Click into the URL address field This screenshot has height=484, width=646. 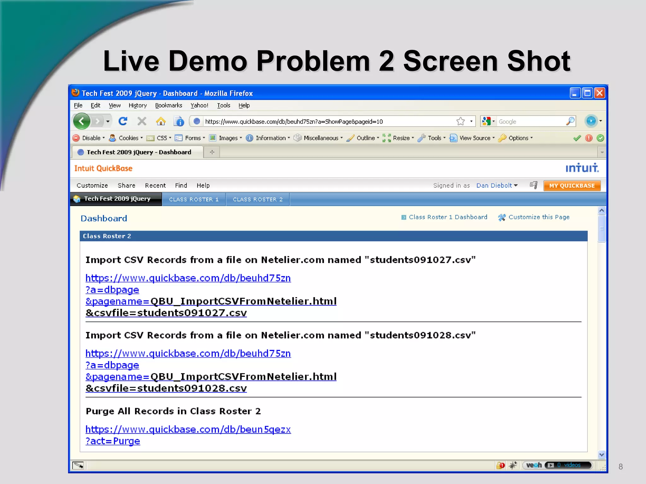(328, 121)
